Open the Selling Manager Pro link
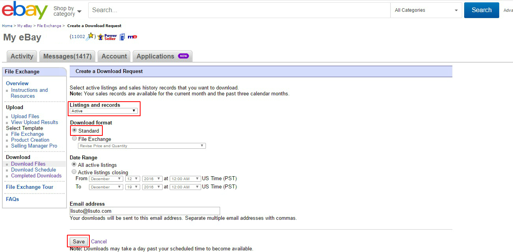 click(34, 146)
